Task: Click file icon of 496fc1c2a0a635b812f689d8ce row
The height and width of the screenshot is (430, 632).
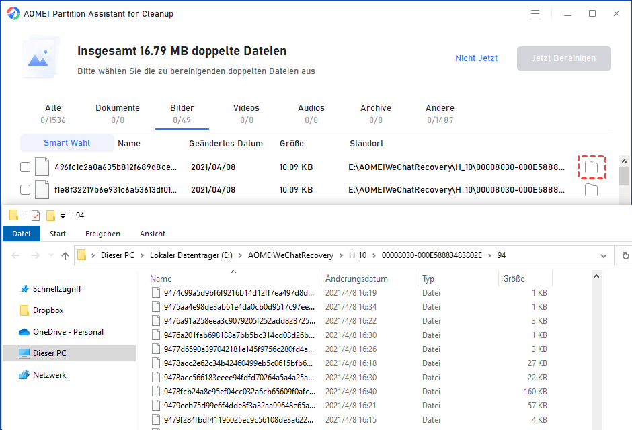Action: [x=42, y=167]
